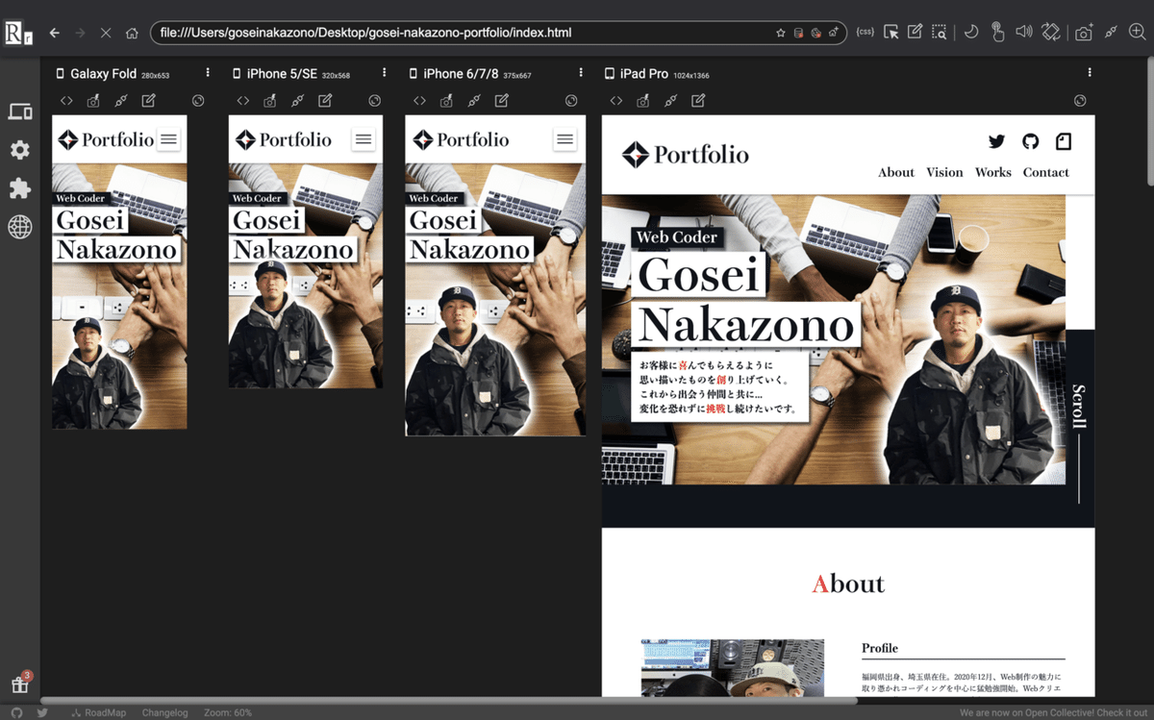
Task: Toggle mirroring/sync icon on iPhone 5/SE
Action: (375, 100)
